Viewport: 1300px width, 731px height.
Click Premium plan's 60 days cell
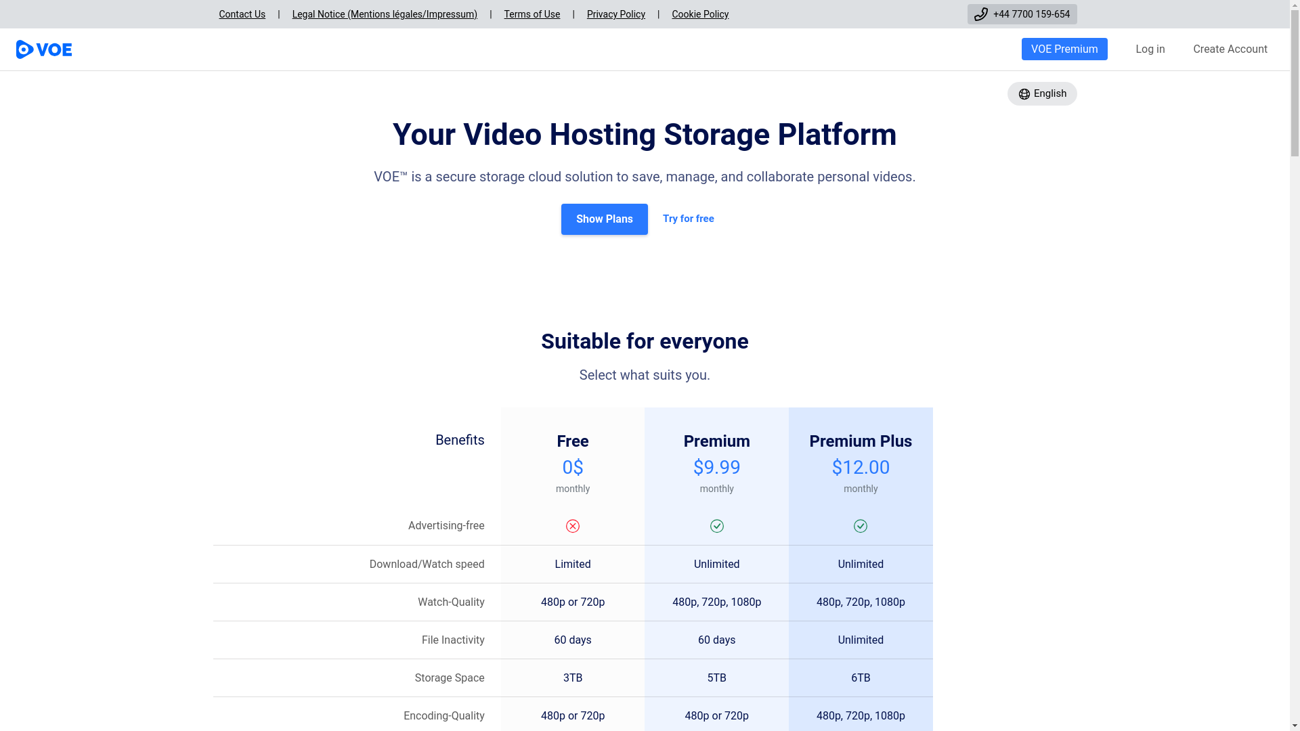(717, 640)
